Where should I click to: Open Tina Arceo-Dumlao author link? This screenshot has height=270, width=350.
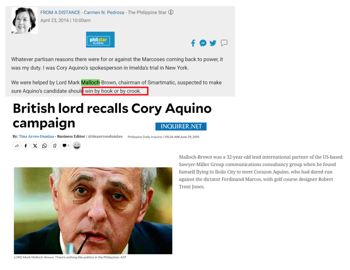pos(37,136)
